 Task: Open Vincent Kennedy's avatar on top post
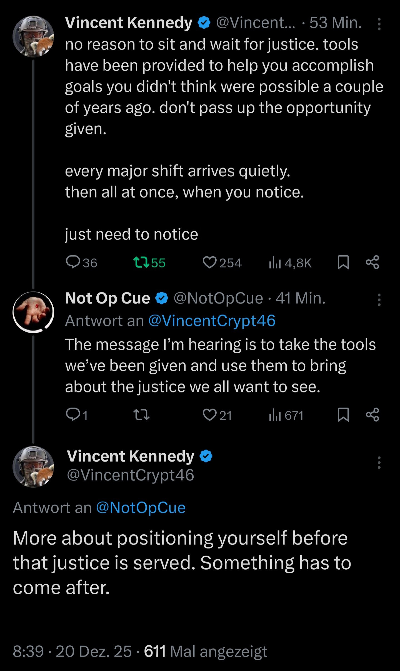coord(33,36)
